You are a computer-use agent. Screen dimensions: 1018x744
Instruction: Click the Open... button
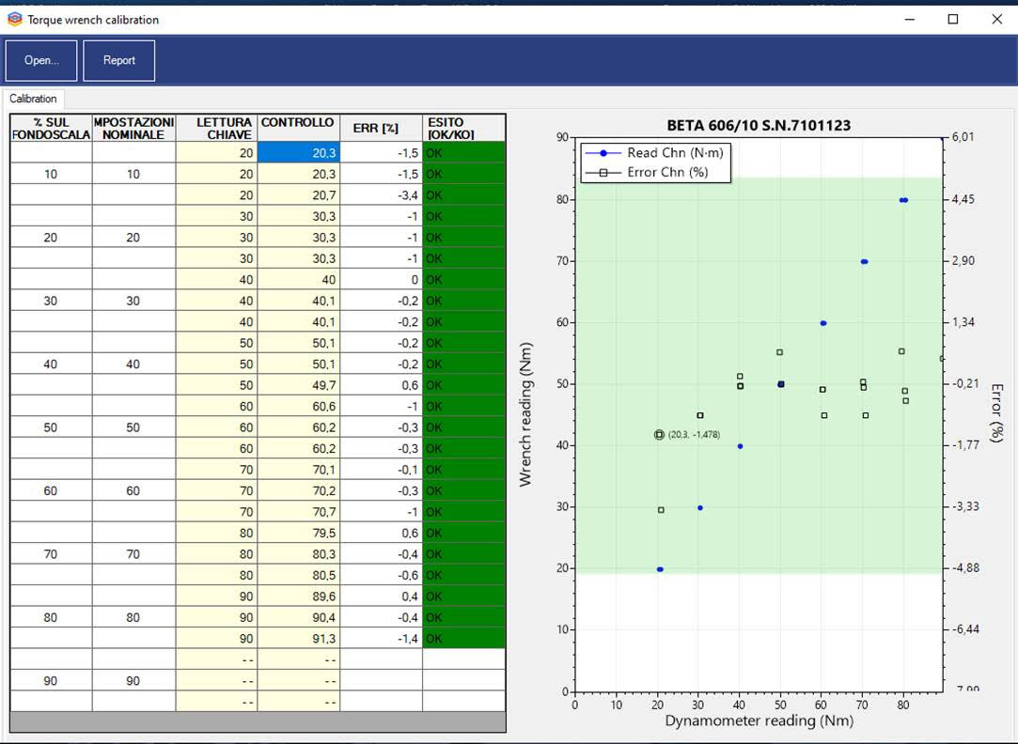point(41,60)
